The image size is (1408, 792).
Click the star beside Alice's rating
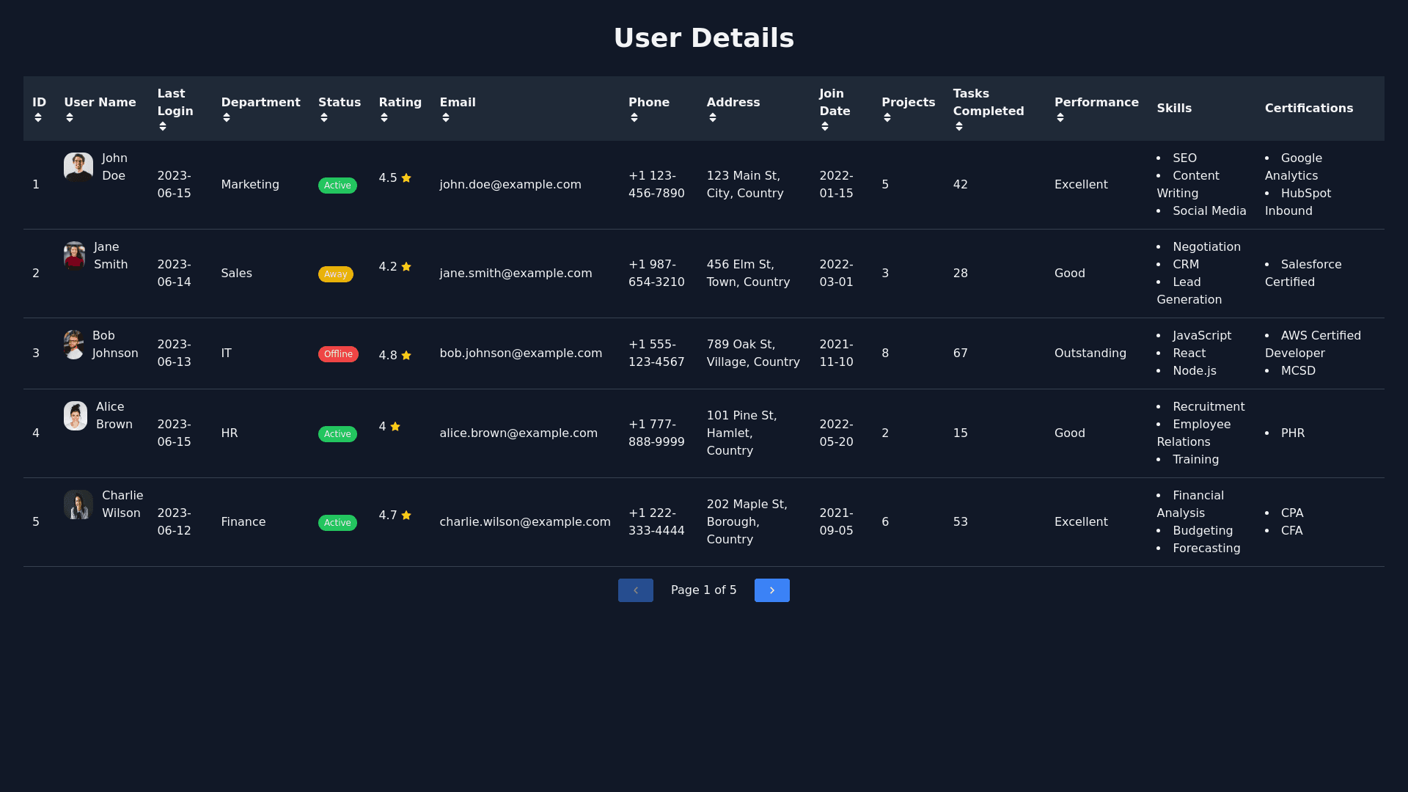[x=395, y=427]
